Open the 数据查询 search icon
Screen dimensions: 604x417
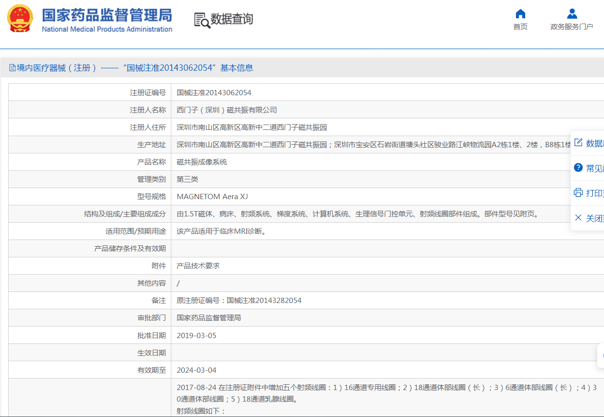tap(202, 20)
